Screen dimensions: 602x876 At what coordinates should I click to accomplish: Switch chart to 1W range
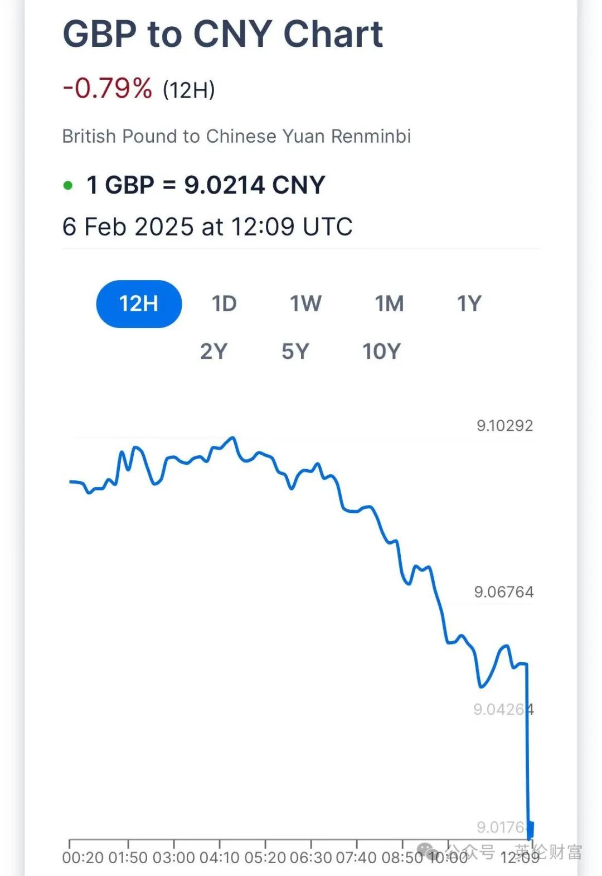click(305, 304)
